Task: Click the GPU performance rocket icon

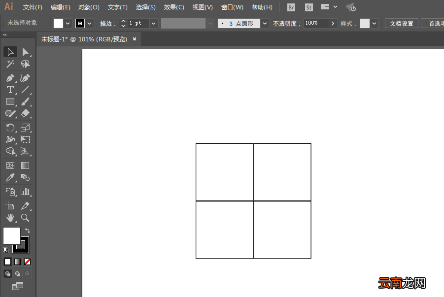Action: tap(351, 7)
